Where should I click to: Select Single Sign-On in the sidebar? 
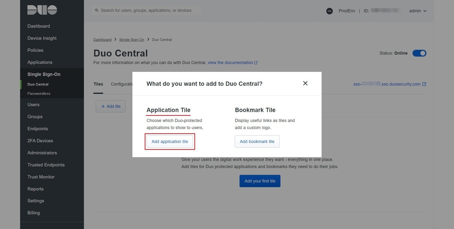[x=44, y=74]
